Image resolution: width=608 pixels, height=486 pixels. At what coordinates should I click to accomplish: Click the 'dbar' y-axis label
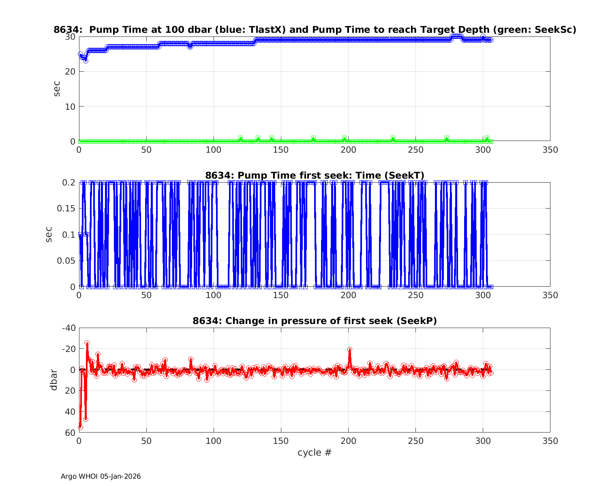coord(53,380)
